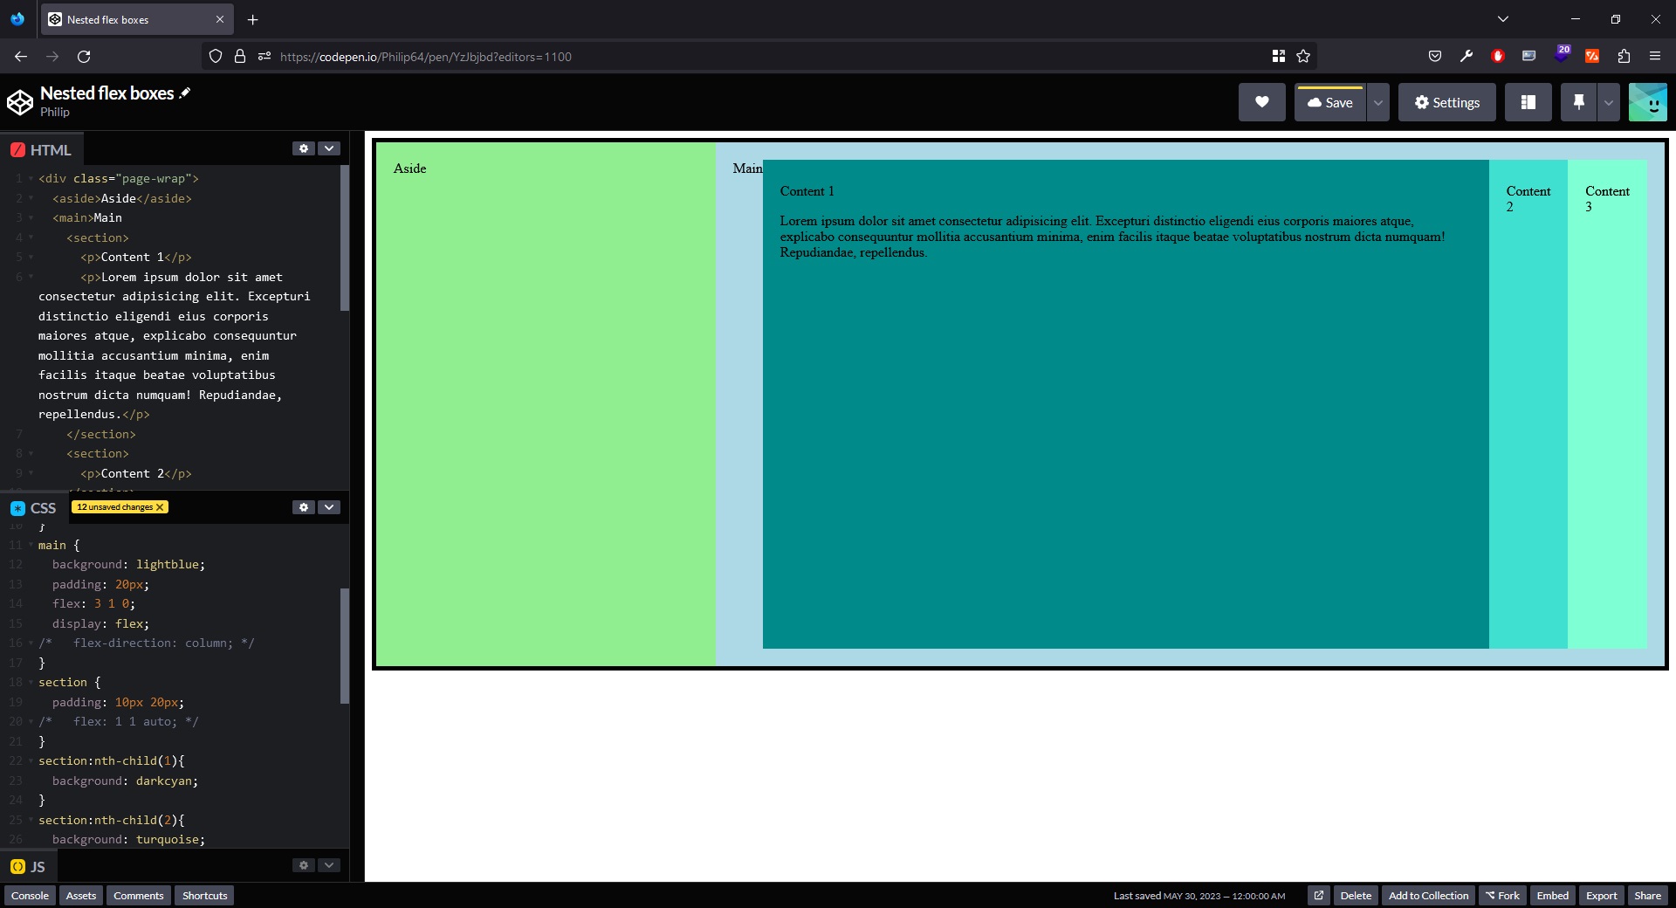Click the extension with 20 badge
This screenshot has width=1676, height=908.
point(1562,54)
